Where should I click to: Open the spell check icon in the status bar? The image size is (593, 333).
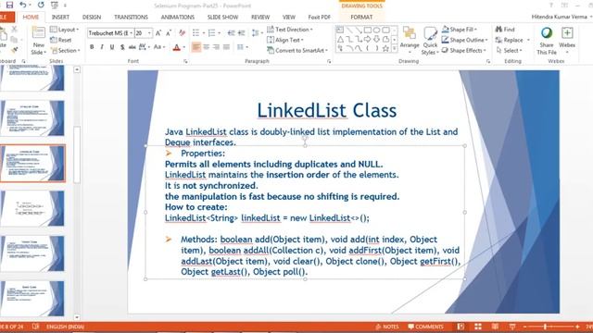click(x=35, y=327)
